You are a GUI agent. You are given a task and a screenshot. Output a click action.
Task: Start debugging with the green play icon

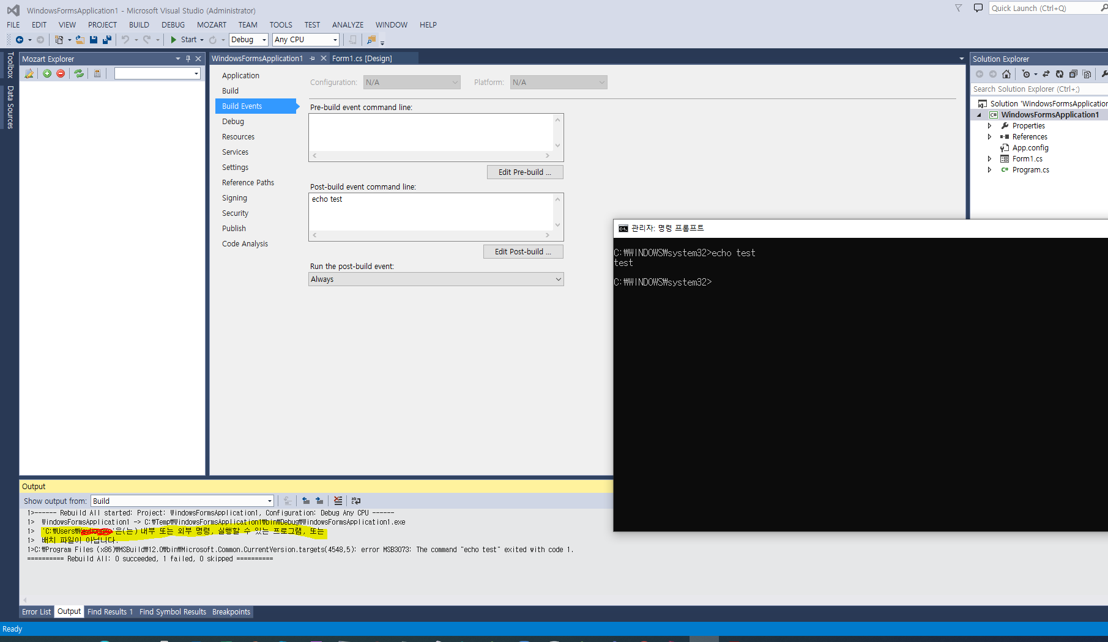pos(173,40)
